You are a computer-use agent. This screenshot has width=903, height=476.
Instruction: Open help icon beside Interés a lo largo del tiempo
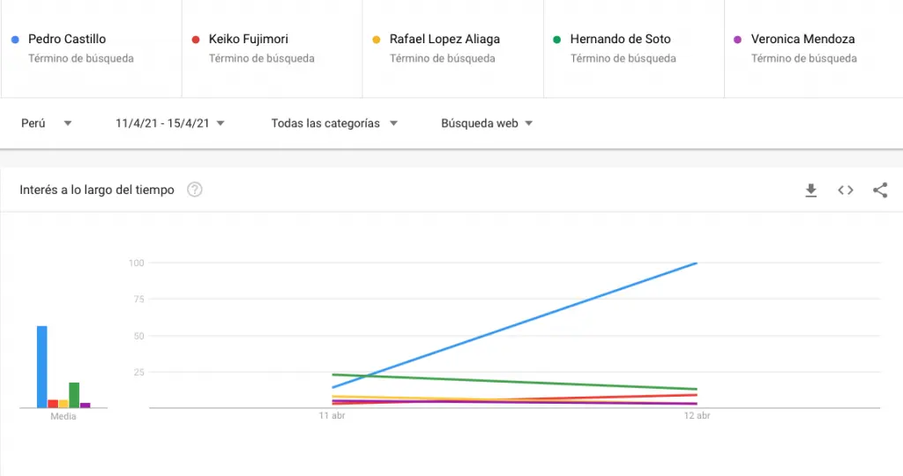pyautogui.click(x=195, y=190)
